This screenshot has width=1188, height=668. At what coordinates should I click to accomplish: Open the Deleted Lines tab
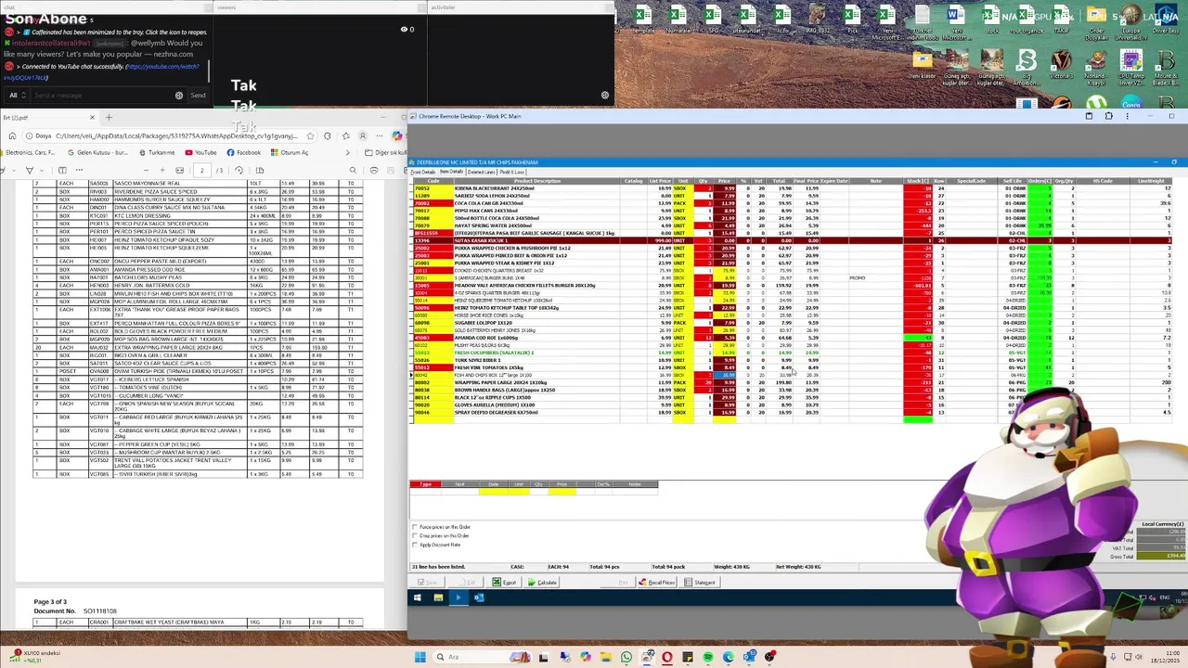(x=481, y=172)
